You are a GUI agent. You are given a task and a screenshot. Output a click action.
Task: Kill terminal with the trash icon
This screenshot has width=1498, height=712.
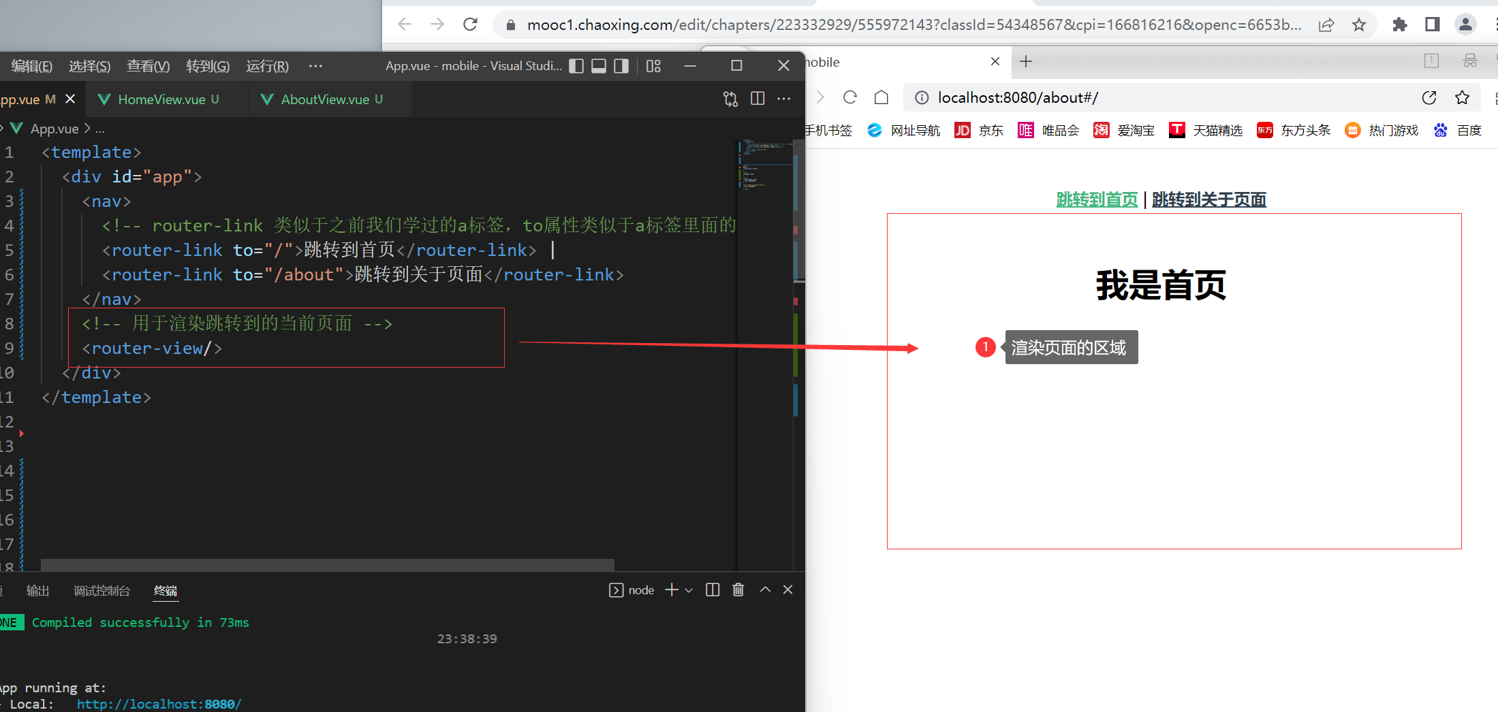point(738,589)
